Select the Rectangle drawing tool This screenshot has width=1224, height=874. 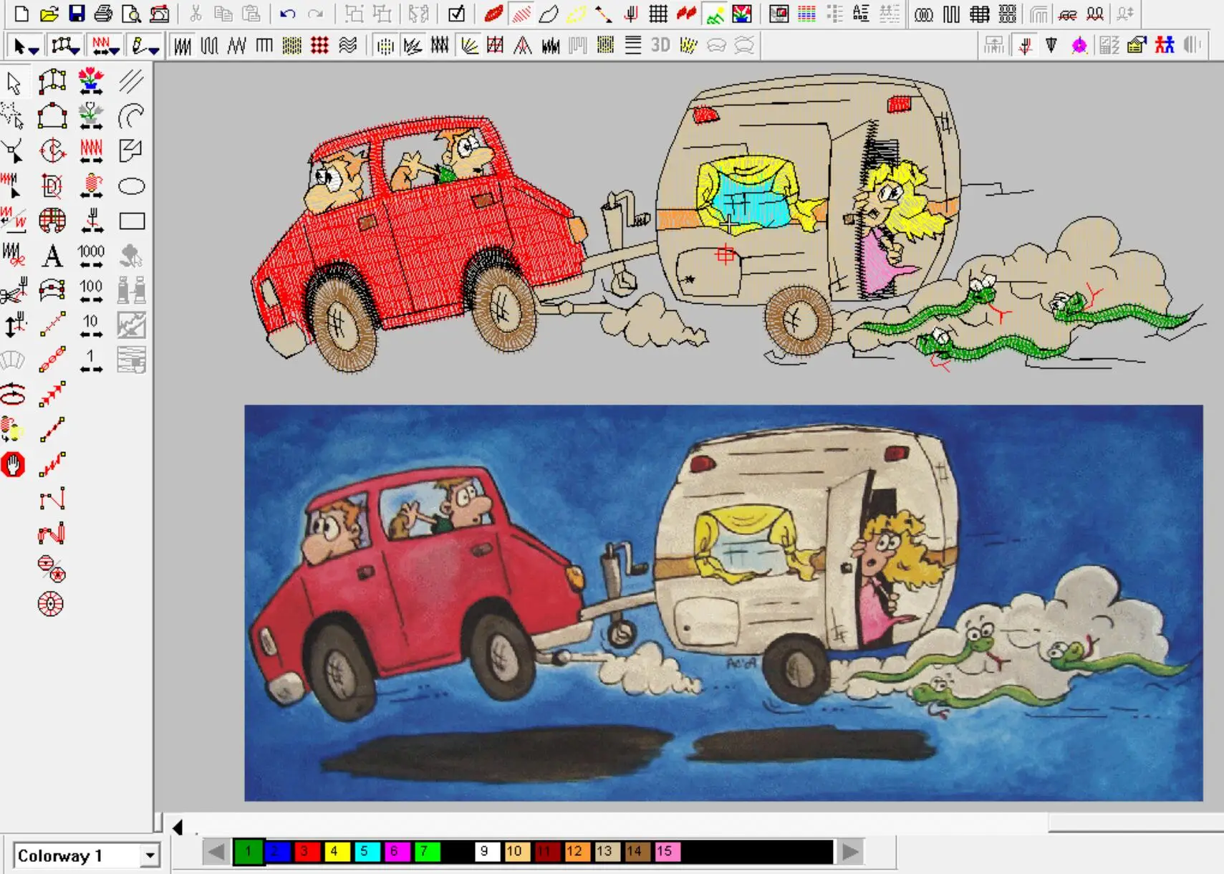pyautogui.click(x=132, y=221)
